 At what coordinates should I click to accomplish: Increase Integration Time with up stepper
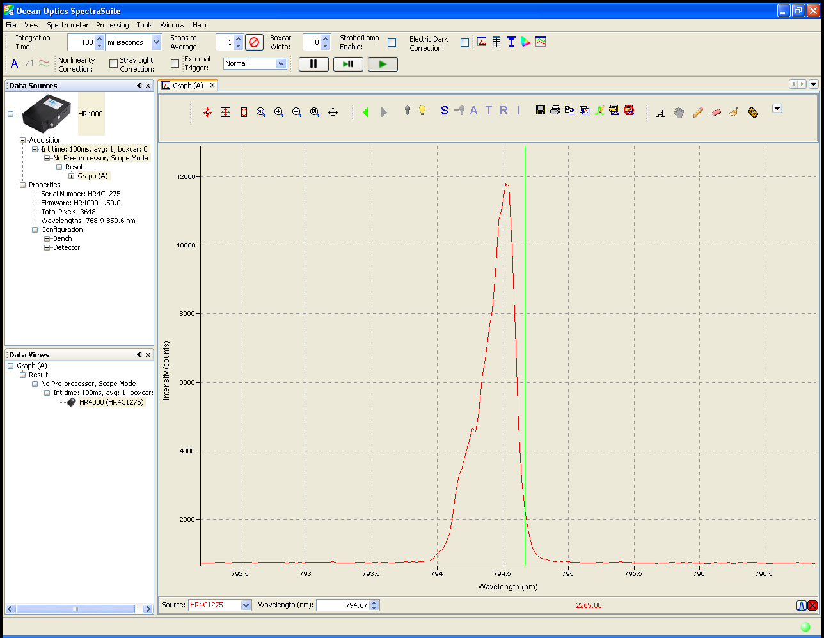point(99,38)
